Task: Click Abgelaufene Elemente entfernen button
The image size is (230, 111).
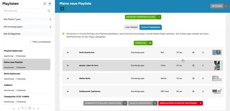Action: [x=181, y=103]
